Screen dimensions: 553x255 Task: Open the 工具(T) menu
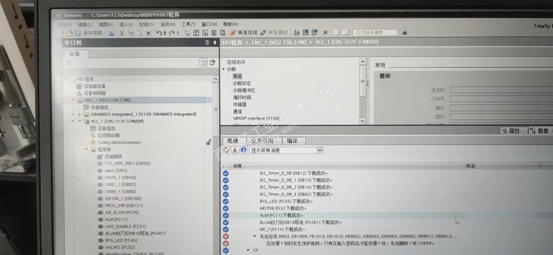click(x=188, y=25)
